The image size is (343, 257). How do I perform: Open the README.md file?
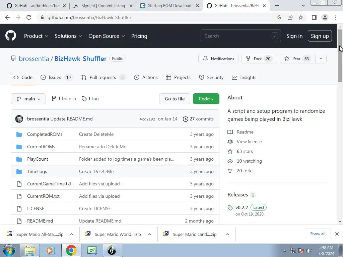coord(40,221)
